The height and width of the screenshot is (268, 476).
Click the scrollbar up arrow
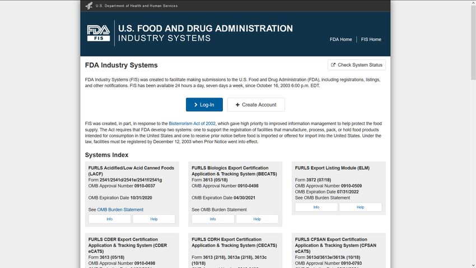[473, 2]
